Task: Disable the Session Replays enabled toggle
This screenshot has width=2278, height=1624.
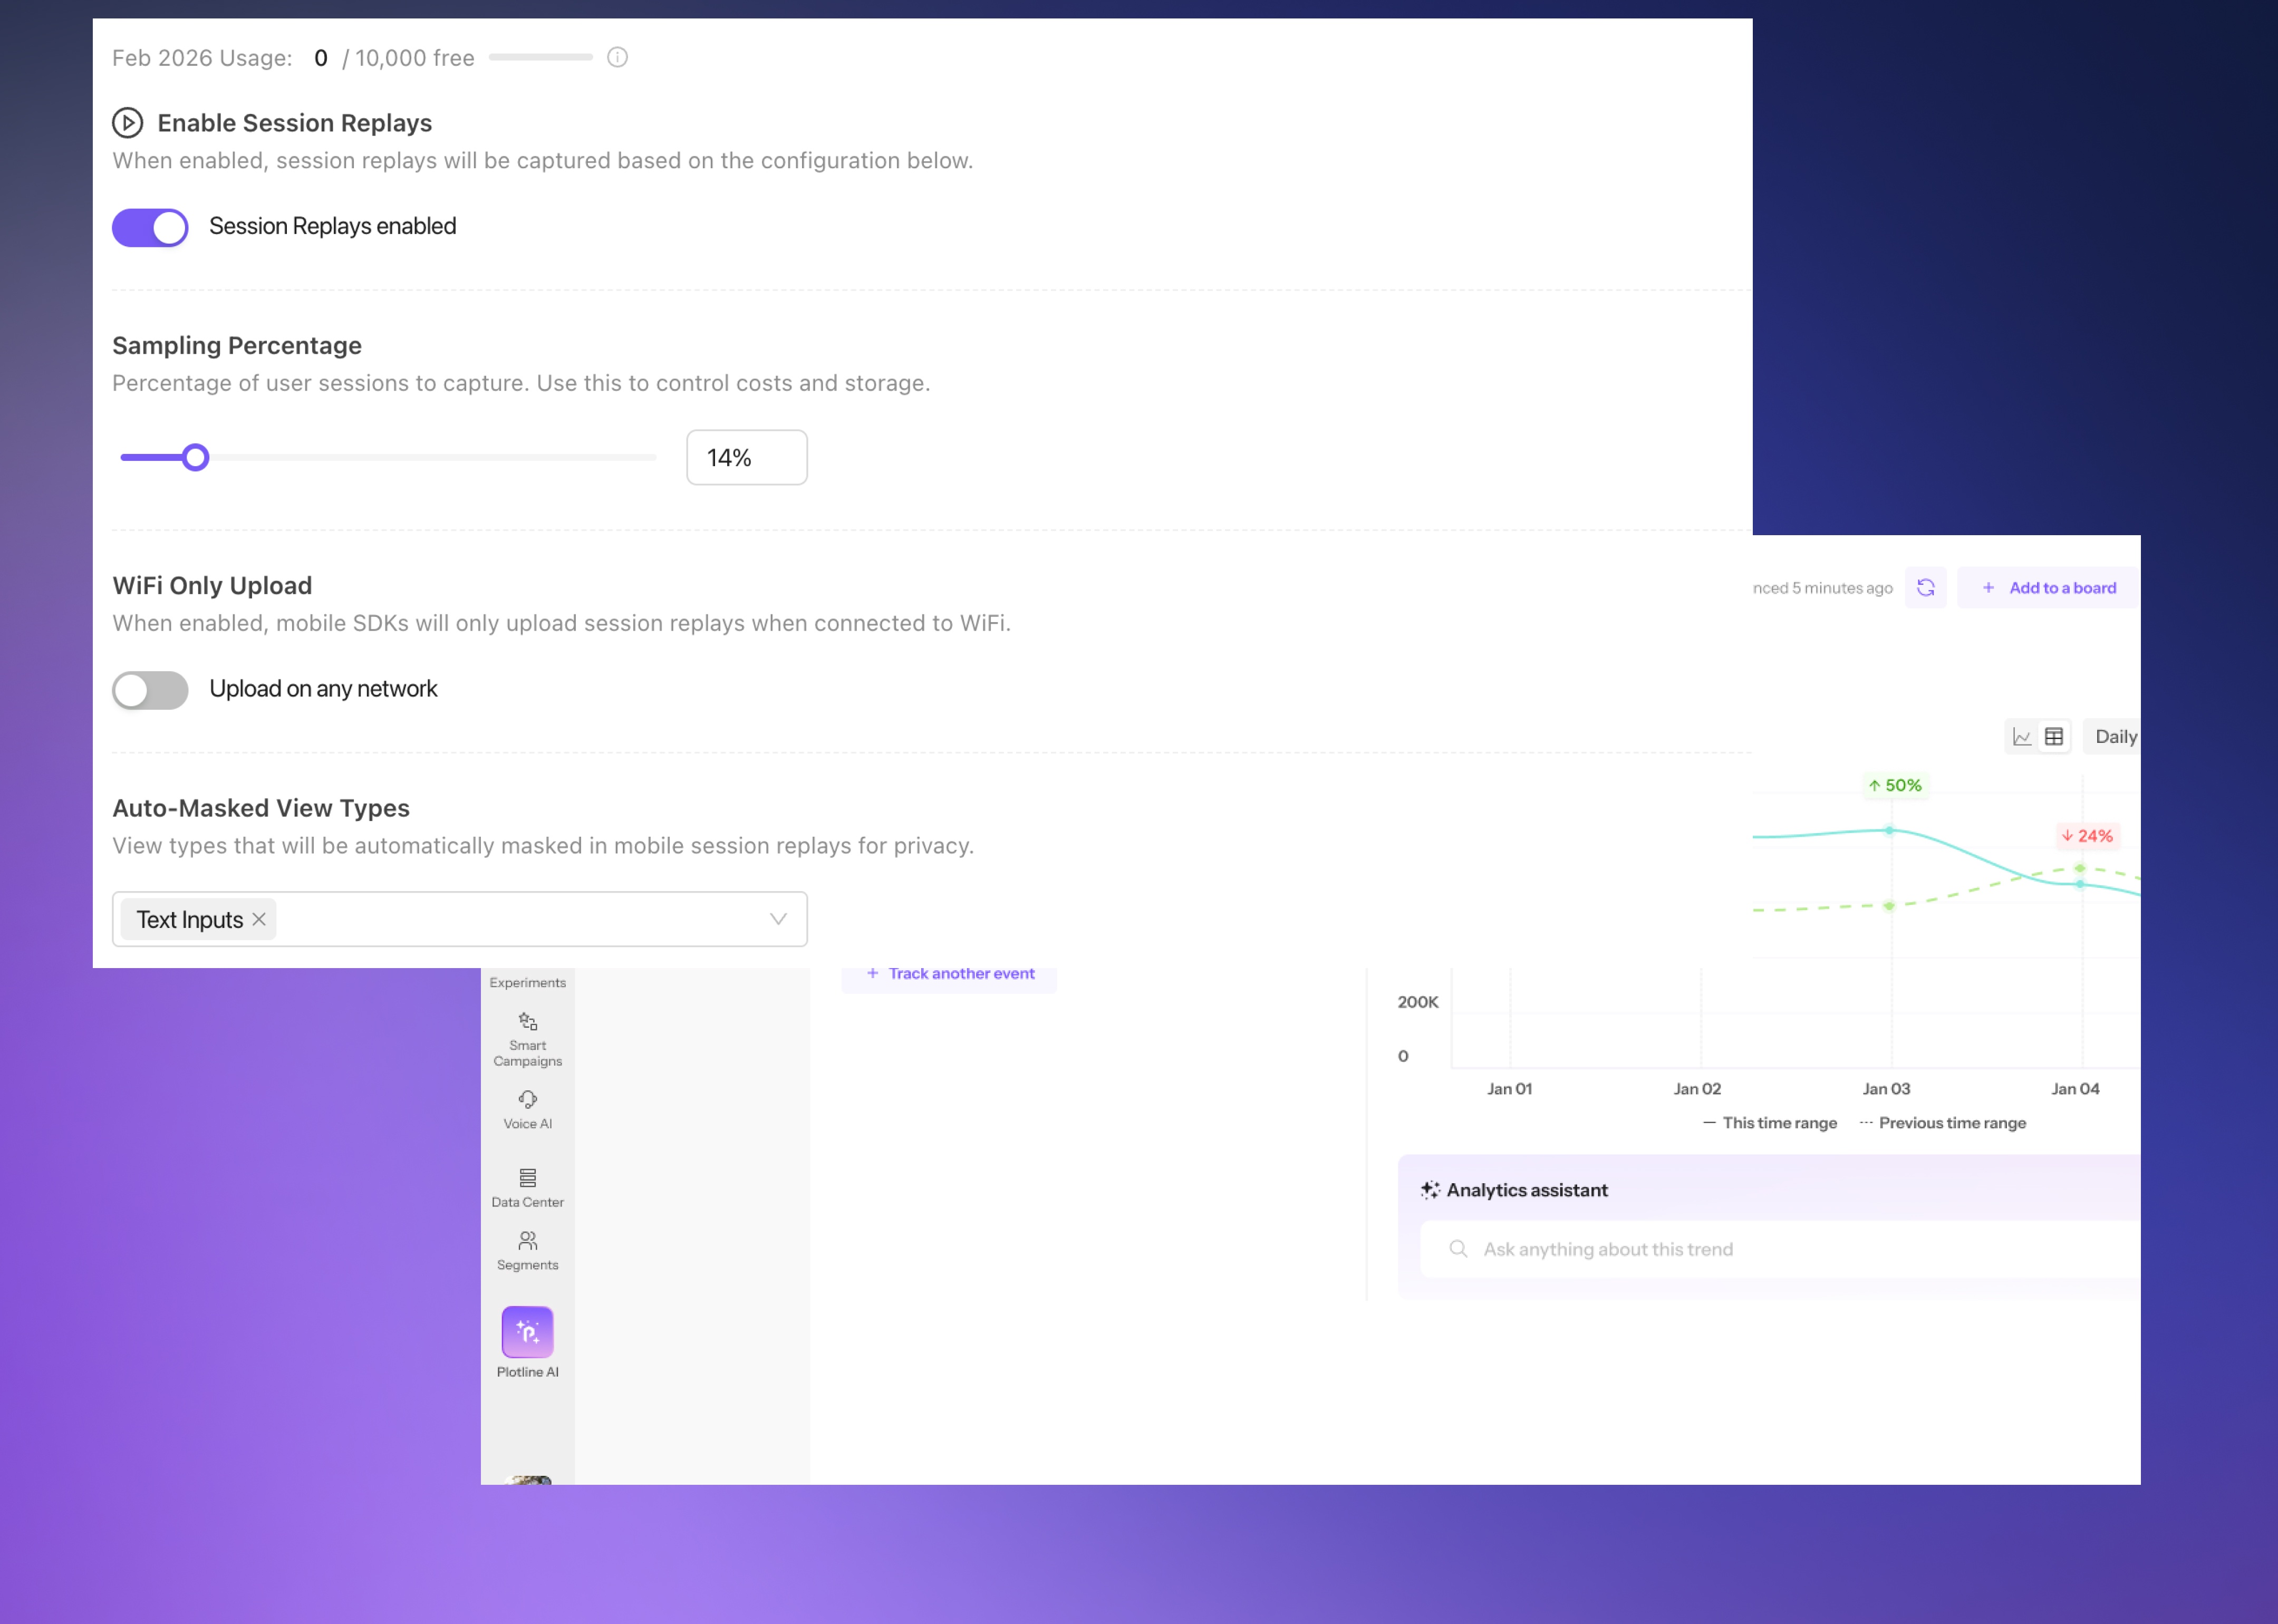Action: pyautogui.click(x=150, y=227)
